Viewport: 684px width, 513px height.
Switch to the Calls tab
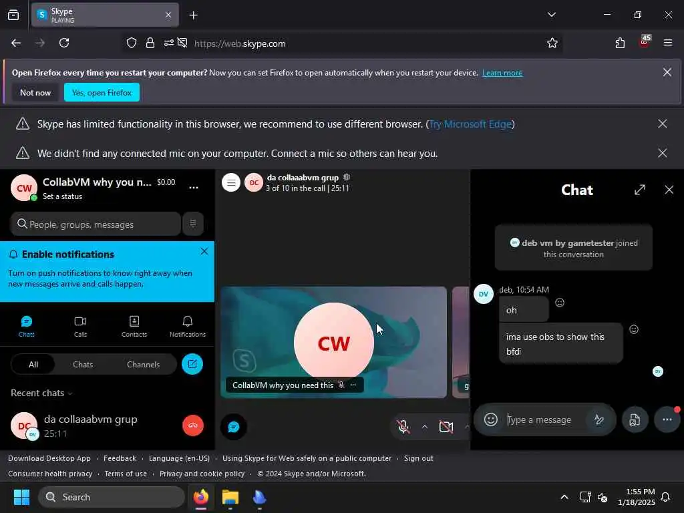pos(80,327)
